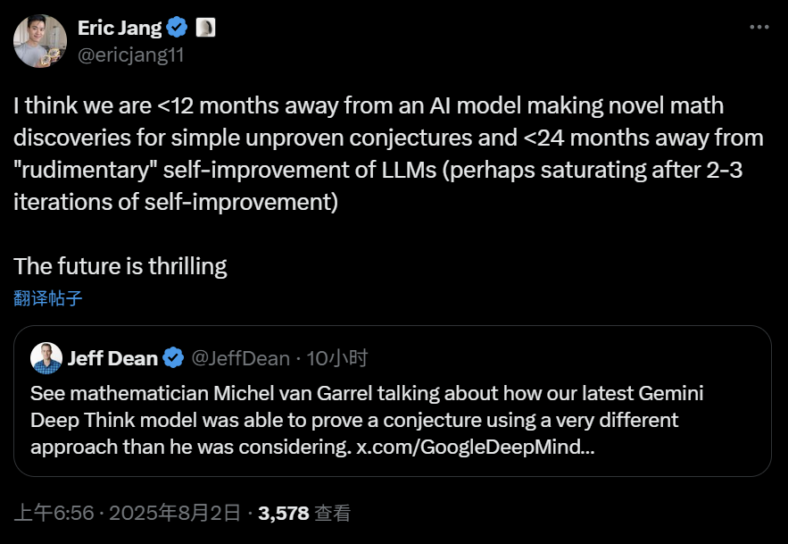The height and width of the screenshot is (544, 788).
Task: Click the verified badge next to Jeff Dean
Action: [173, 359]
